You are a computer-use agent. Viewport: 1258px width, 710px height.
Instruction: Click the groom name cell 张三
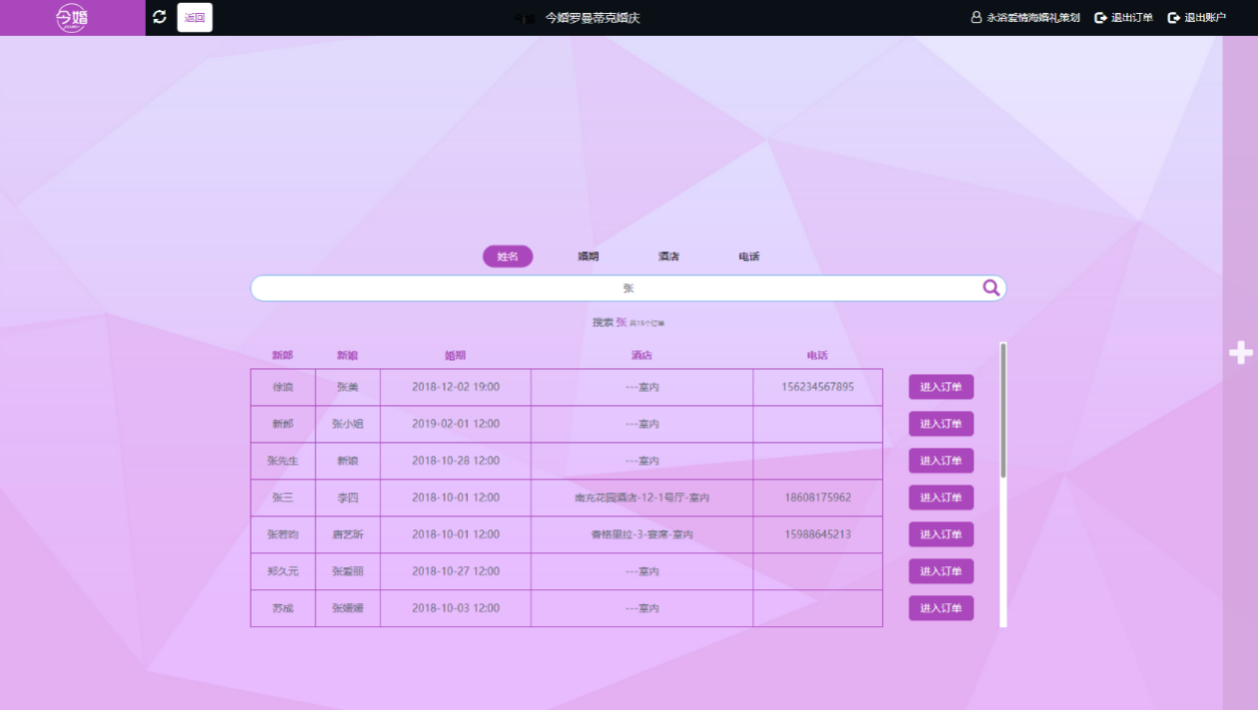click(x=283, y=498)
